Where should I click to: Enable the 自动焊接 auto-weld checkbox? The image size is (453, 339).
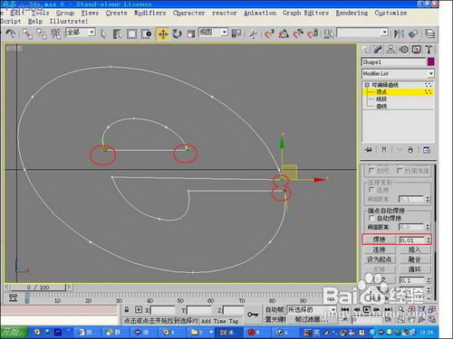click(x=371, y=218)
